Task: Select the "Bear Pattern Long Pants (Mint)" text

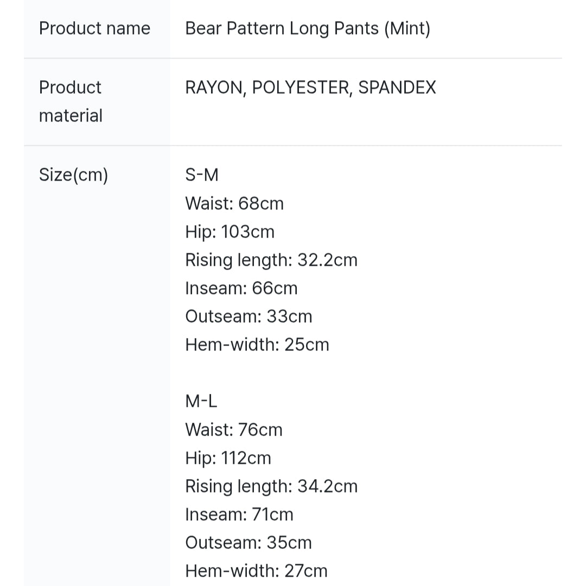Action: pos(308,28)
